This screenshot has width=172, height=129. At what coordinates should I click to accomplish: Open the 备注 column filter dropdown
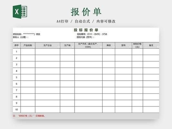coord(158,47)
